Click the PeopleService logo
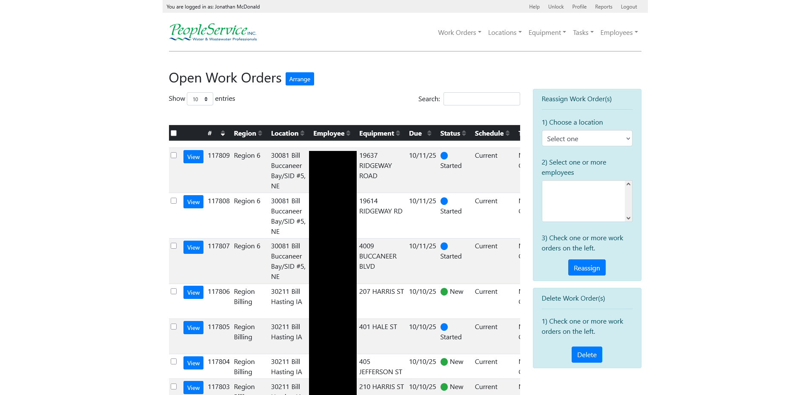 click(x=213, y=32)
